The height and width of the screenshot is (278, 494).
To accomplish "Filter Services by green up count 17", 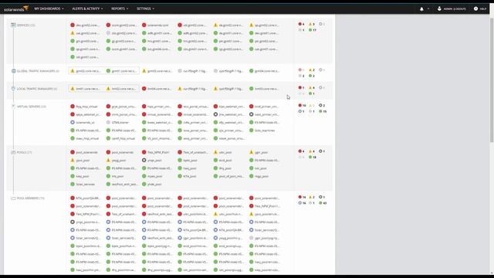I will click(313, 30).
